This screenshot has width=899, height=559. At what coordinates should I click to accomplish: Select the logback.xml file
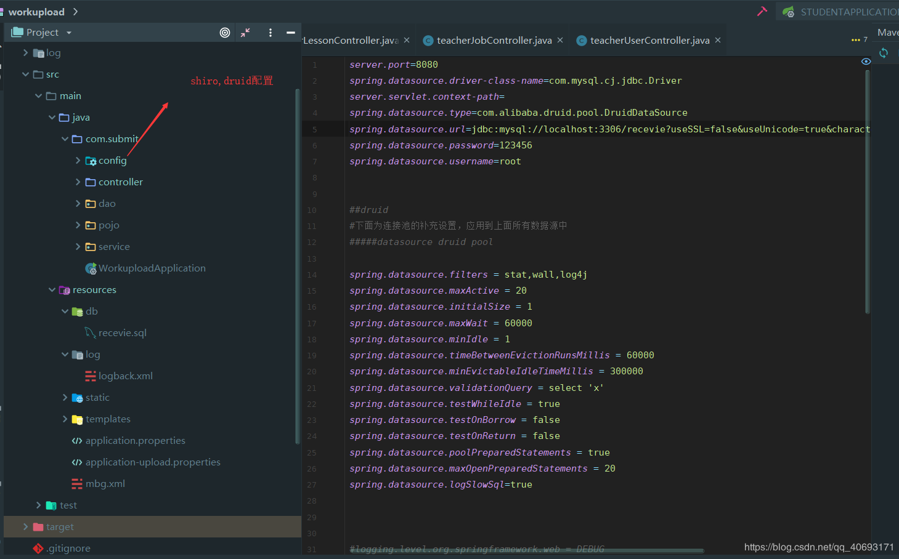point(119,376)
